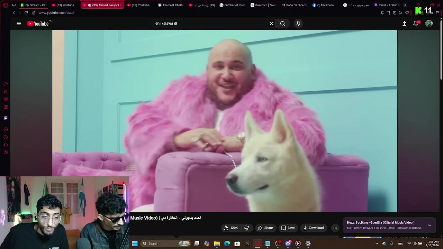Switch to the Yamli - Arabic tab
Screen dimensions: 443x249
tap(387, 5)
